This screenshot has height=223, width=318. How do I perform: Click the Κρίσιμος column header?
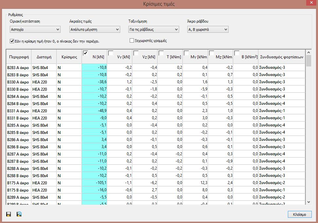[69, 57]
